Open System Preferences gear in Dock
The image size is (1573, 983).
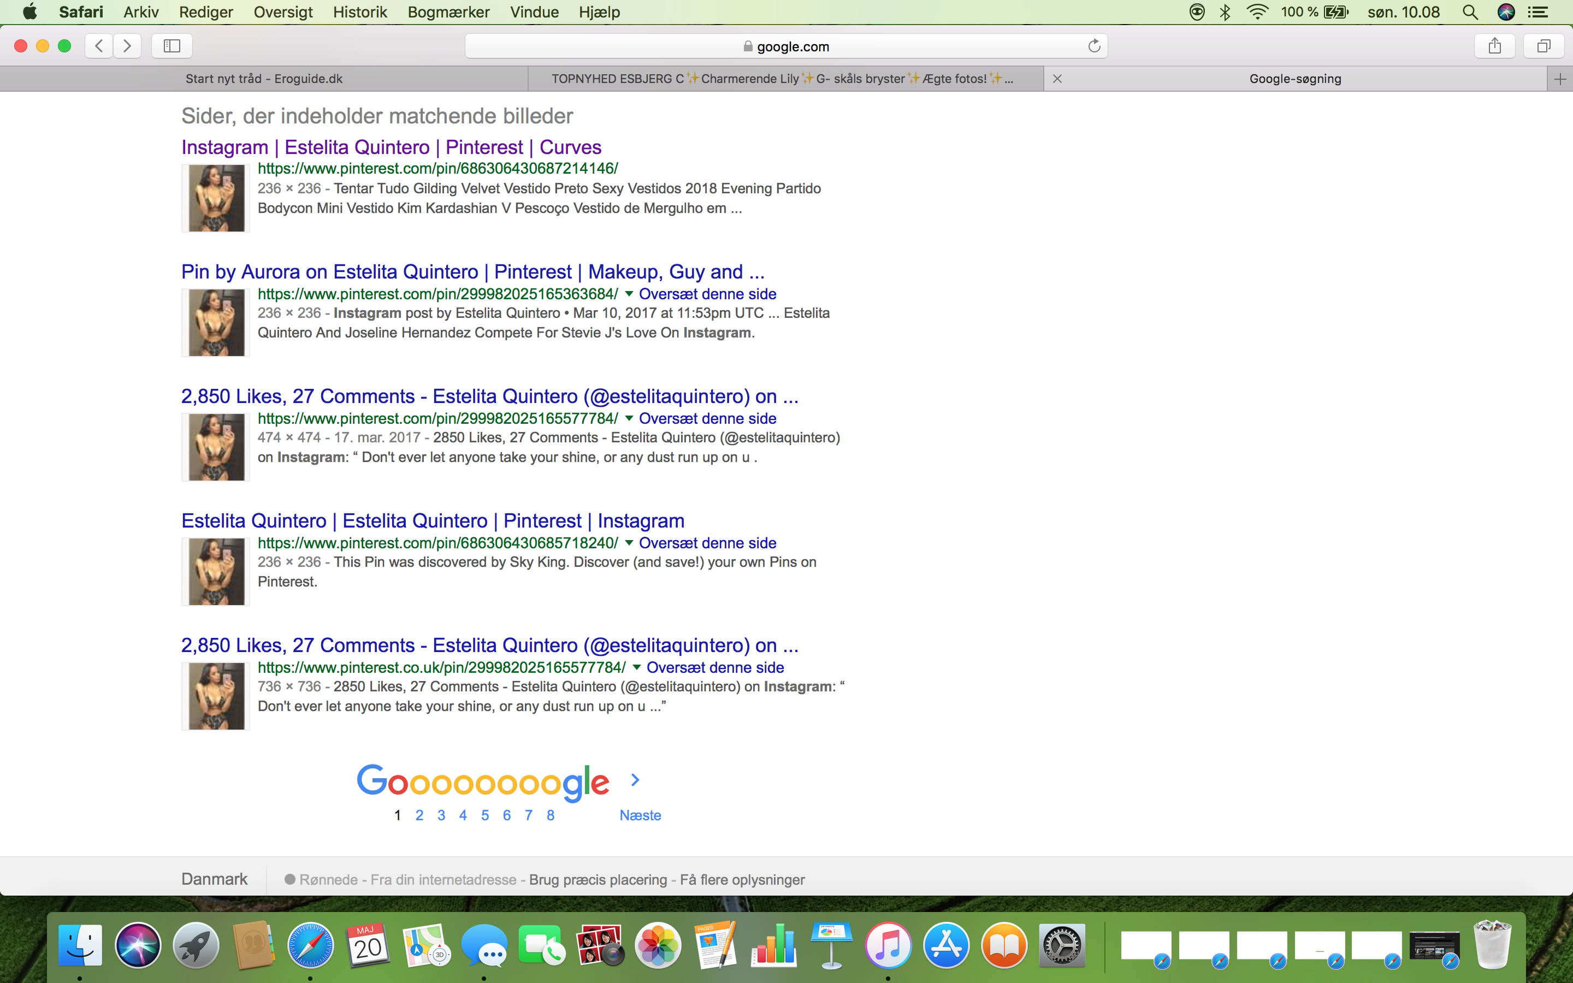click(1062, 945)
